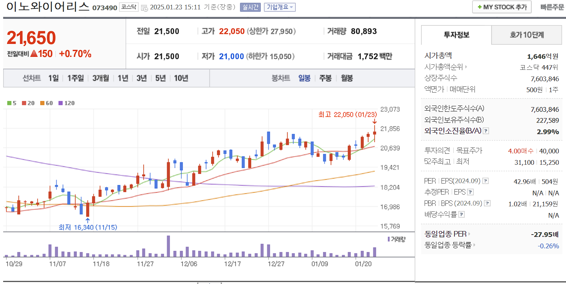Click the 빠른주문 button
Viewport: 566px width, 284px height.
[x=551, y=7]
